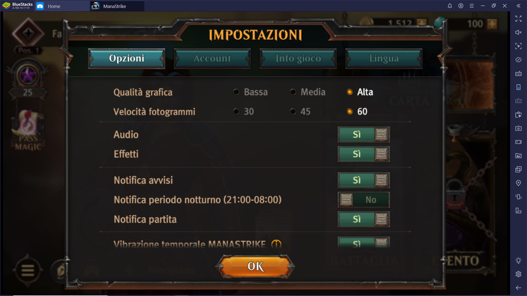The width and height of the screenshot is (527, 296).
Task: Click the hamburger menu icon bottom left
Action: tap(28, 270)
